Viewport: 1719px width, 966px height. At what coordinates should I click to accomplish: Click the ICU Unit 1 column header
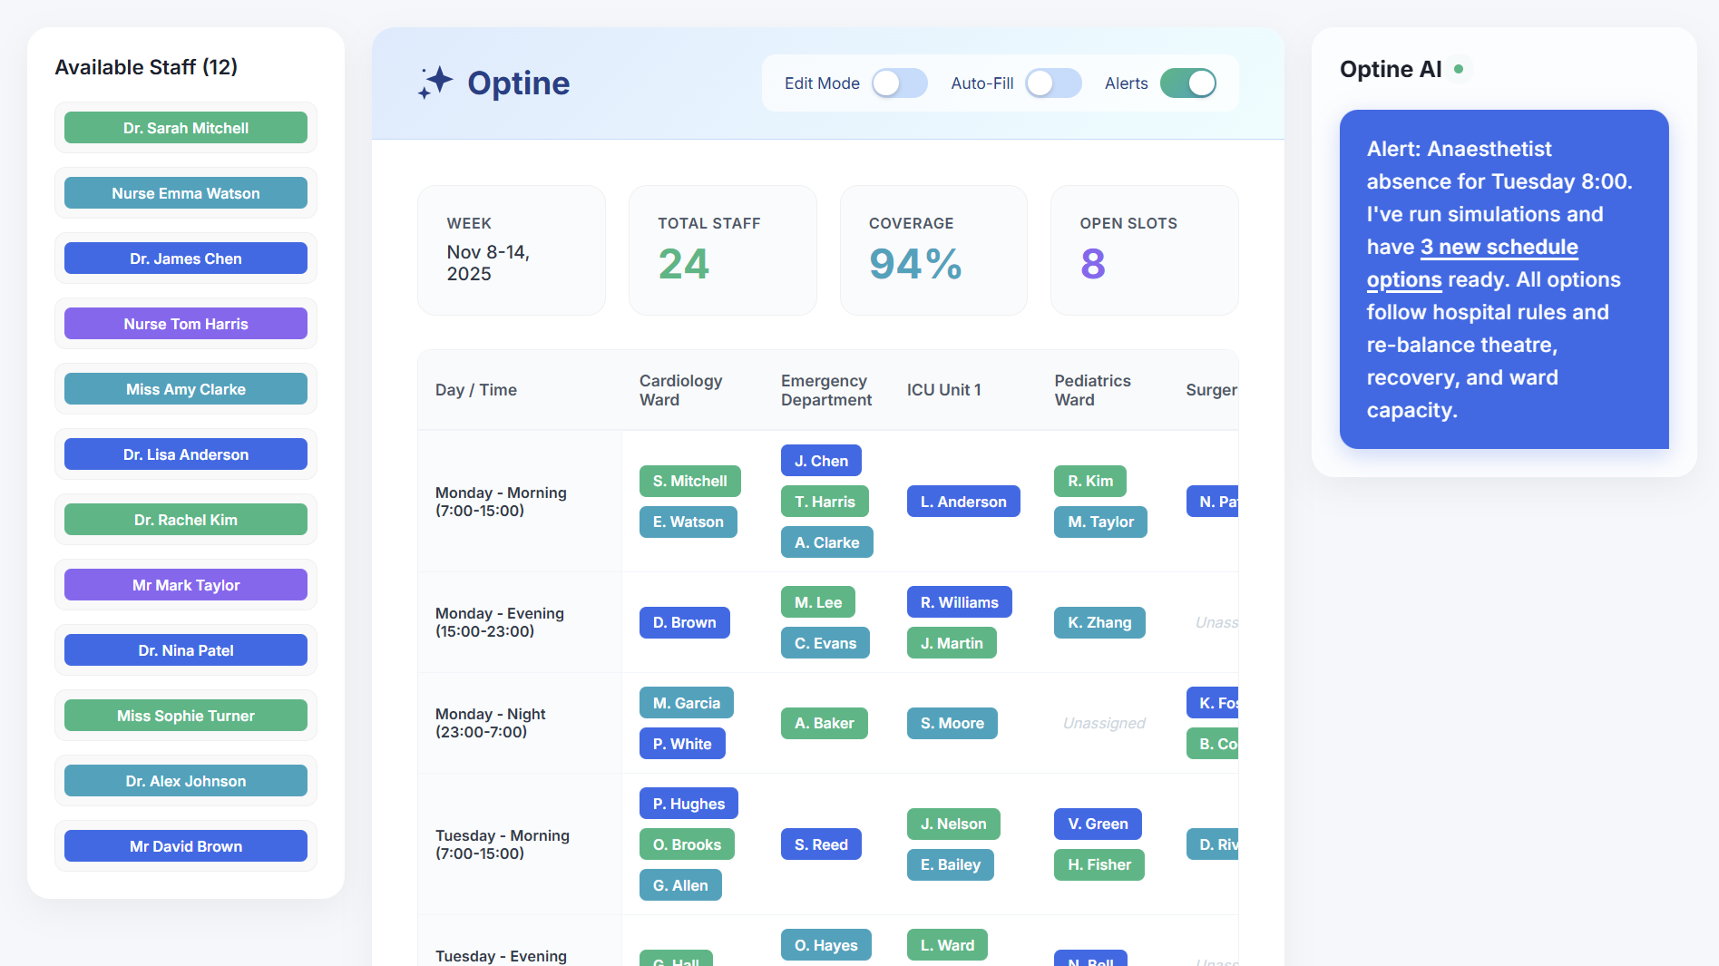[x=944, y=389]
